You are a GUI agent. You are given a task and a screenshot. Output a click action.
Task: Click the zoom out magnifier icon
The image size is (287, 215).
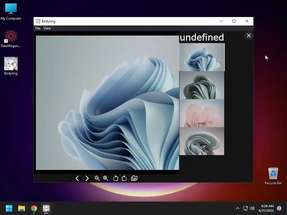[x=97, y=178]
